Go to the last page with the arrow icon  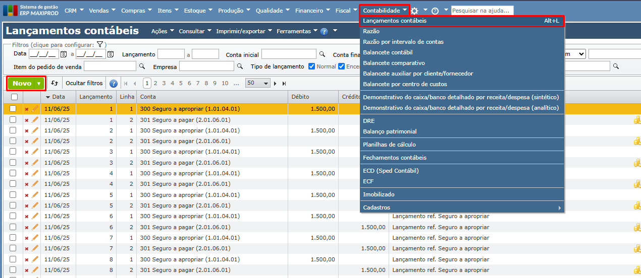(x=284, y=84)
